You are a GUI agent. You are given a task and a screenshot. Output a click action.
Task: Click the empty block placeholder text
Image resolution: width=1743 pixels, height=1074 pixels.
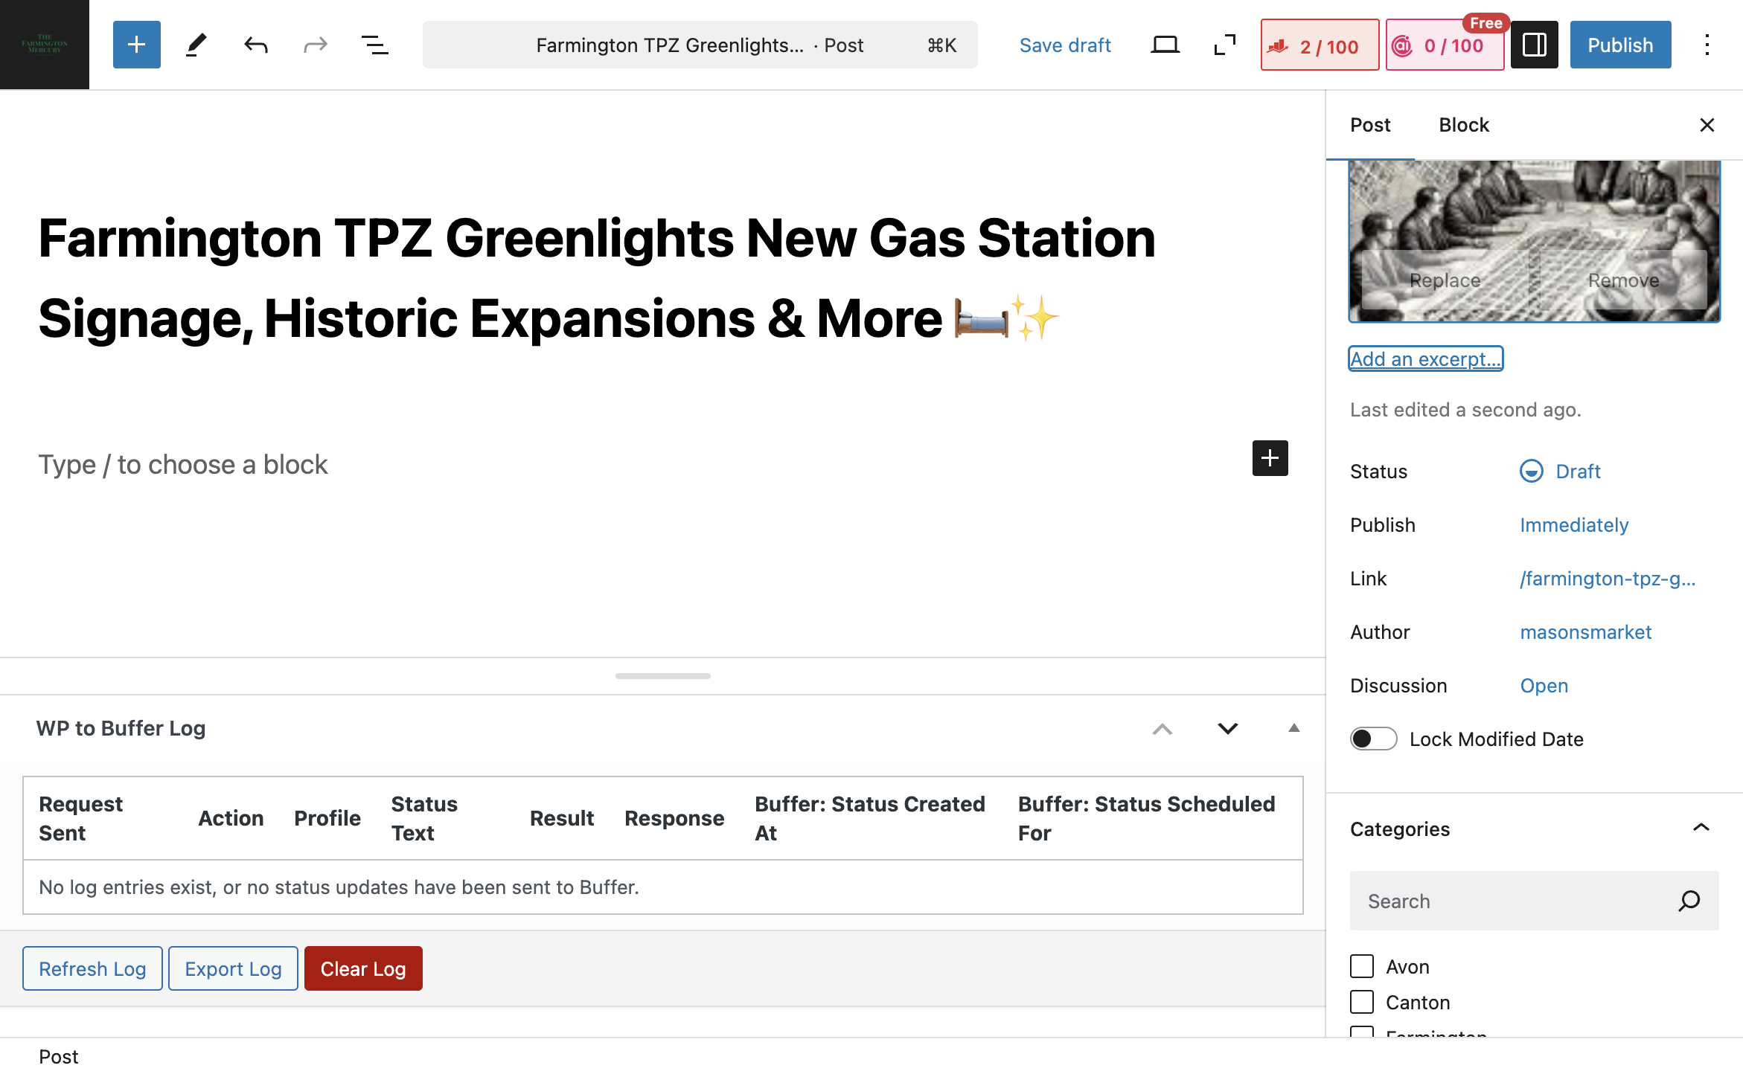click(183, 465)
